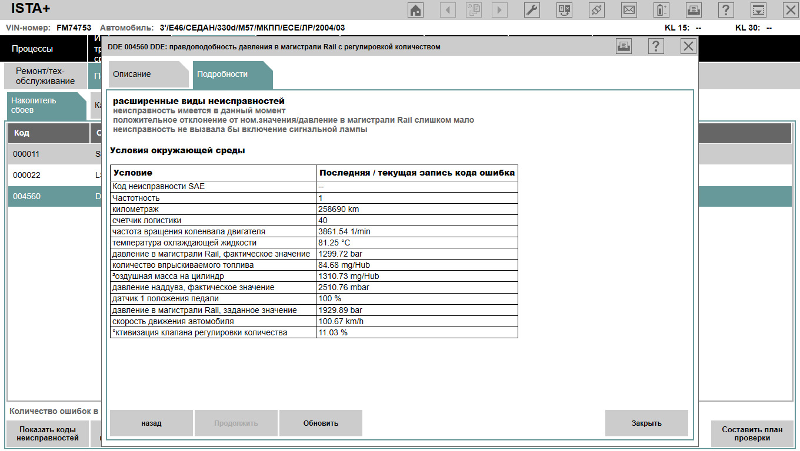Click the Закрыть button
The image size is (800, 451).
pyautogui.click(x=646, y=423)
